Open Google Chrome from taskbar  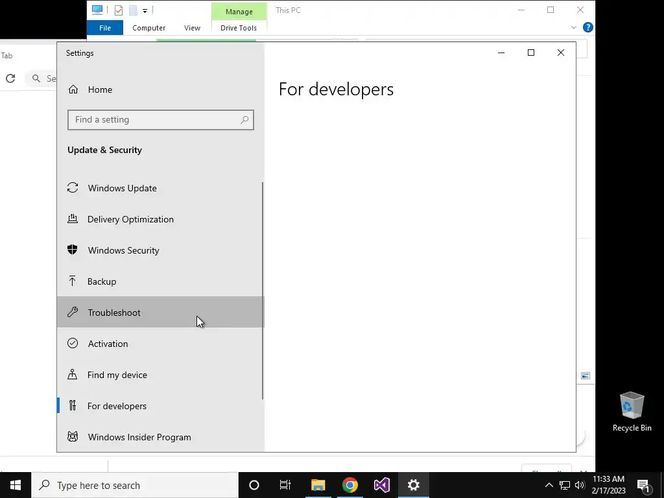tap(350, 485)
